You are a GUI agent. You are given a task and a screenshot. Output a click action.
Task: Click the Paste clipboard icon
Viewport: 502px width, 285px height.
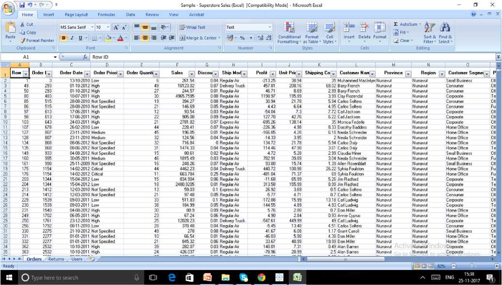click(x=10, y=28)
